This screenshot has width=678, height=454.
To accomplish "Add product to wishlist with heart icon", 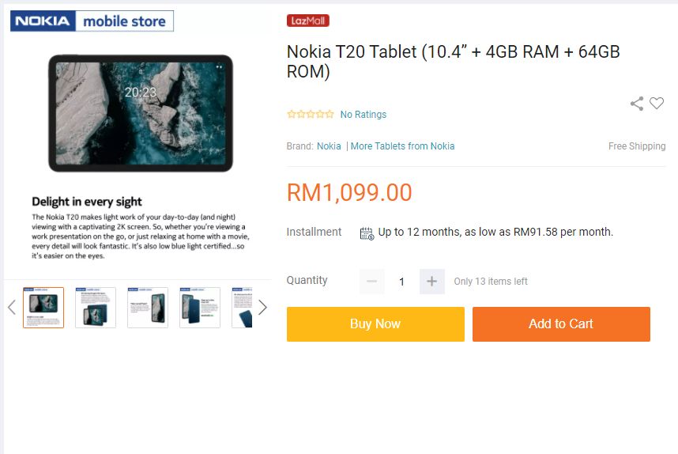I will pyautogui.click(x=657, y=103).
